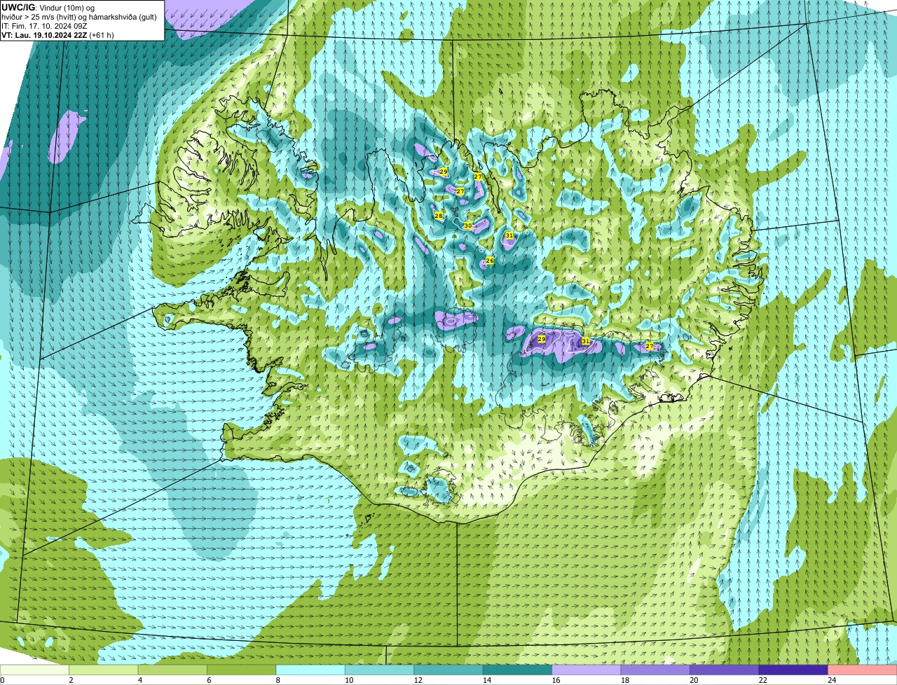Image resolution: width=897 pixels, height=685 pixels.
Task: Click the 14–16 m/s dark teal legend swatch
Action: point(517,670)
